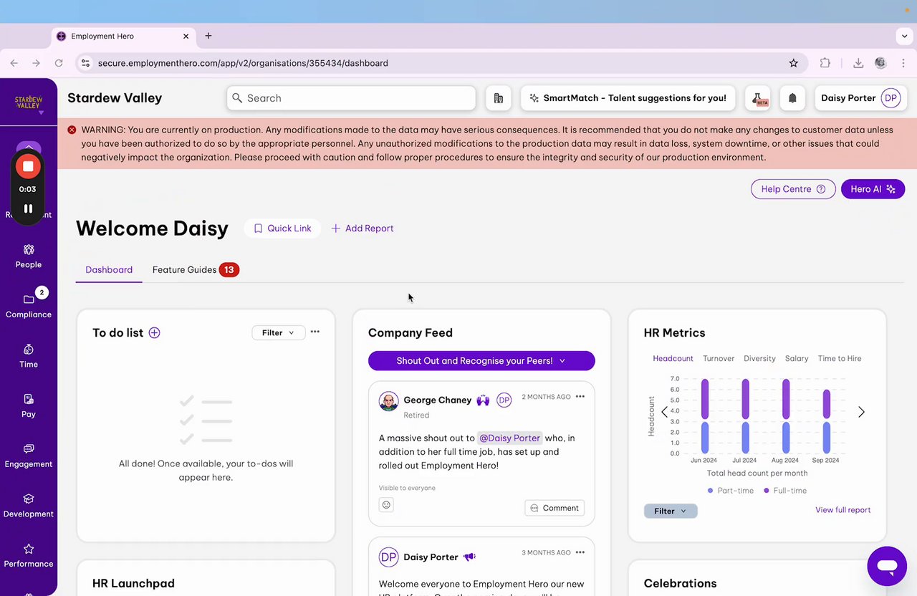The height and width of the screenshot is (596, 917).
Task: Pause the screen recording
Action: point(28,208)
